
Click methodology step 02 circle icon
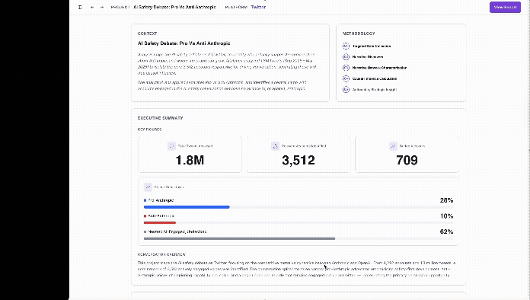346,57
